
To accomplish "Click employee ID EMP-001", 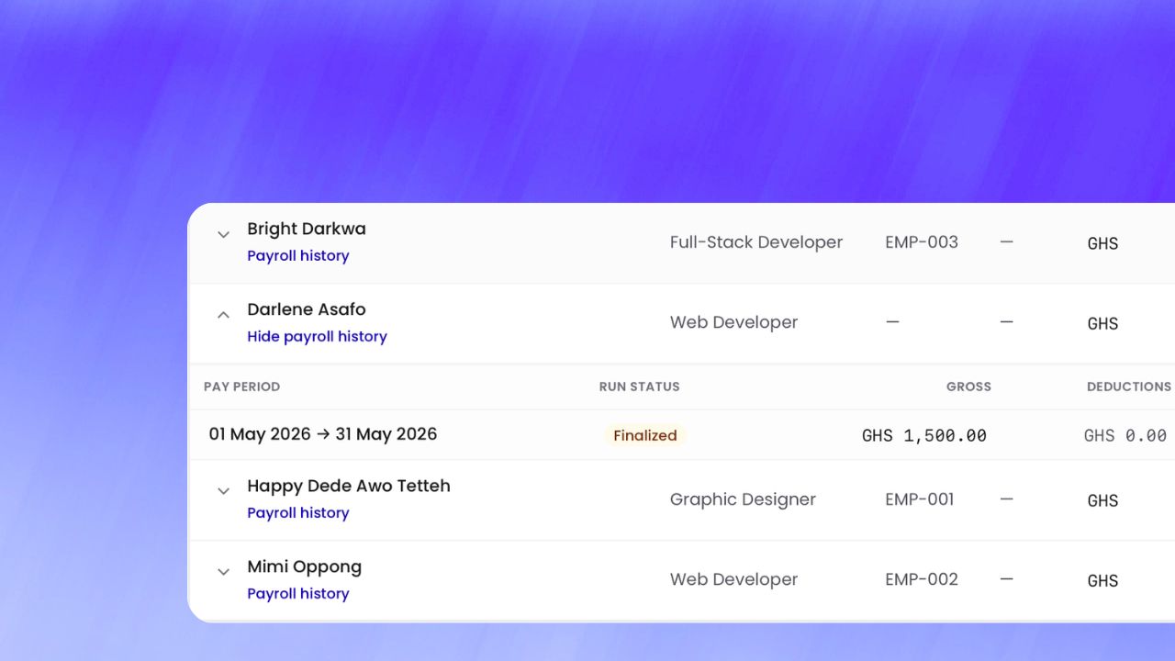I will pyautogui.click(x=920, y=499).
